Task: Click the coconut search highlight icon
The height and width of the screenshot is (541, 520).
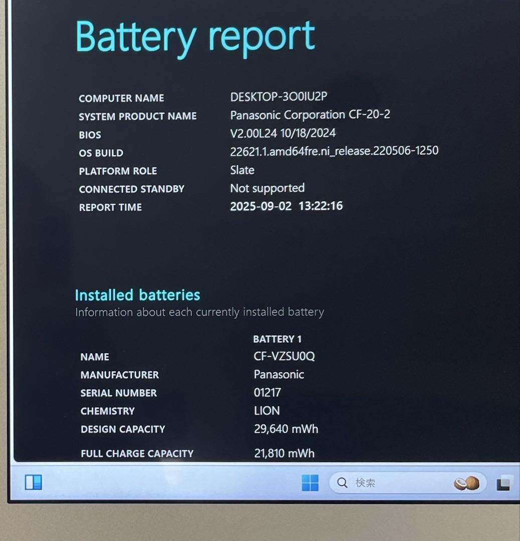Action: click(466, 483)
